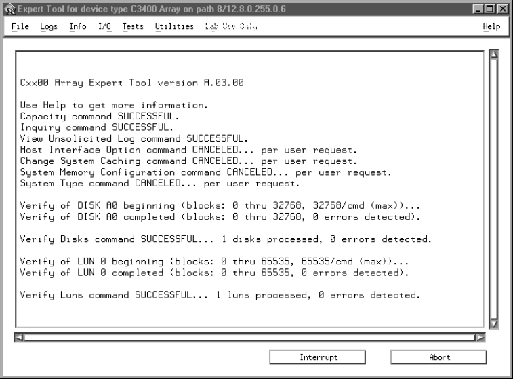Open the Logs menu

[49, 26]
